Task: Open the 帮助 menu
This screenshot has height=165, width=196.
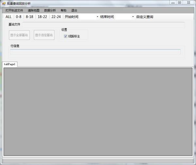Action: coord(63,10)
